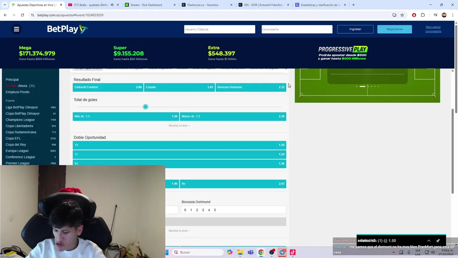This screenshot has width=458, height=258.
Task: Click the browser address bar URL
Action: (x=70, y=15)
